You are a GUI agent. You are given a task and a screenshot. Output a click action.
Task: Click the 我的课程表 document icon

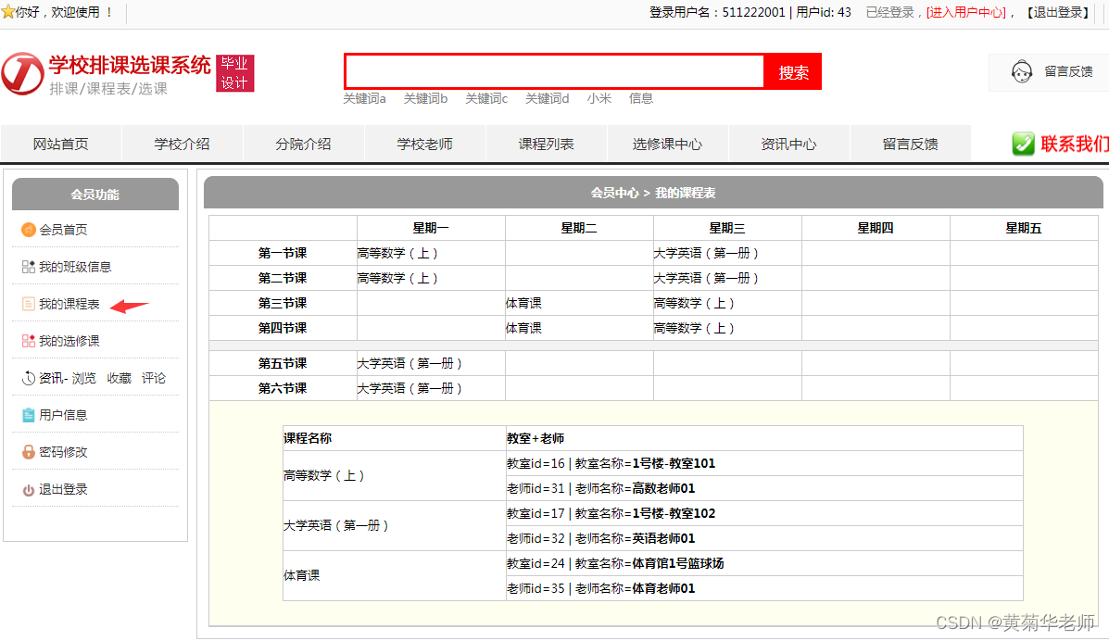(29, 304)
